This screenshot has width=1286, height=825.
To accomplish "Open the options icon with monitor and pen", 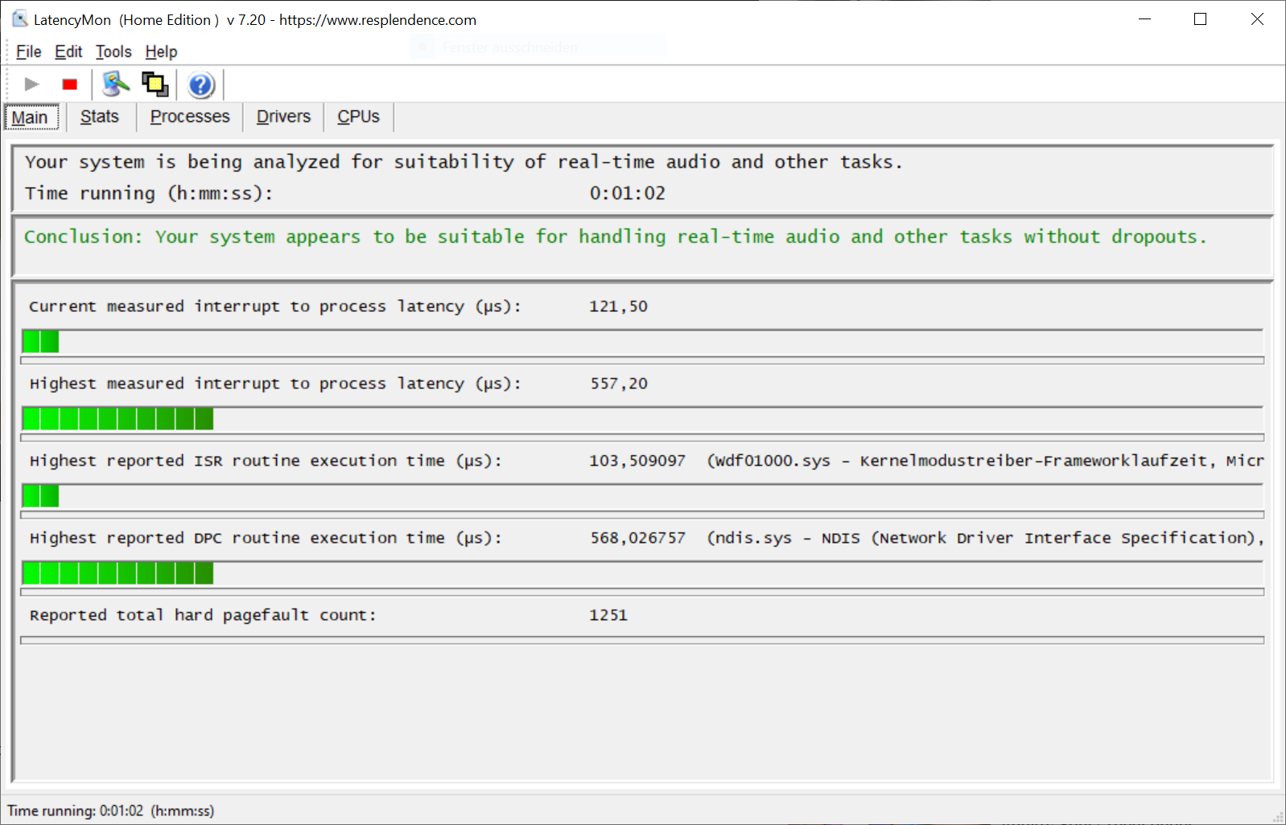I will 116,84.
